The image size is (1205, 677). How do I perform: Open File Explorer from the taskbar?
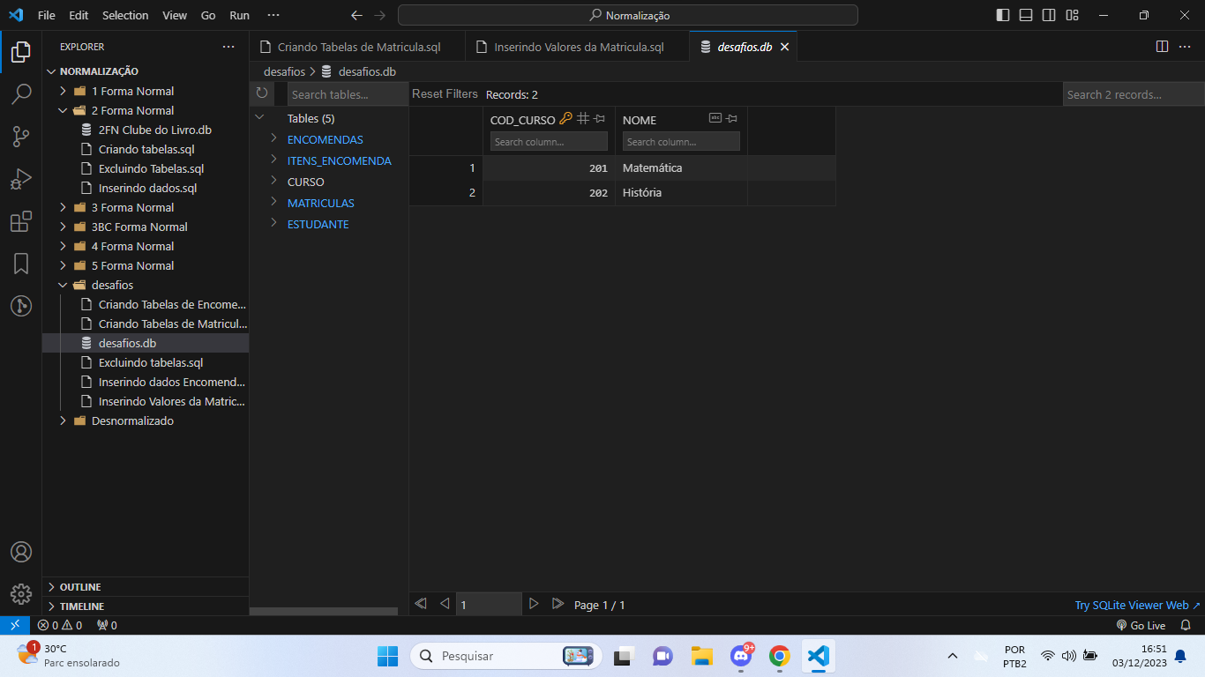click(701, 656)
